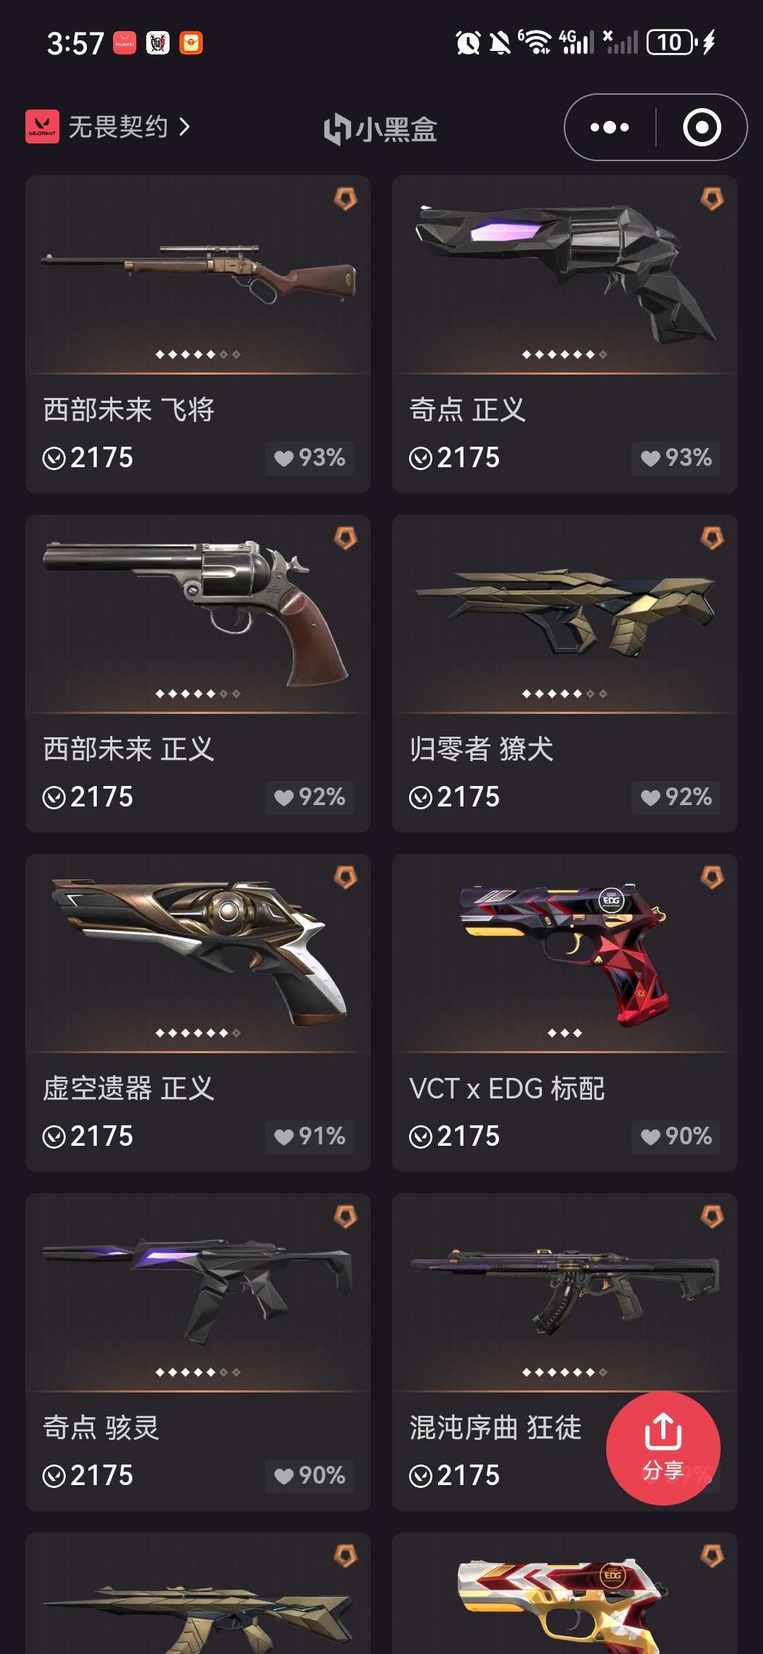This screenshot has width=763, height=1654.
Task: Select 混沌序曲 狂徒 skin title
Action: (495, 1428)
